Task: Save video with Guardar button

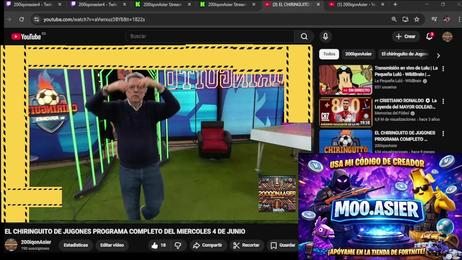Action: tap(283, 245)
